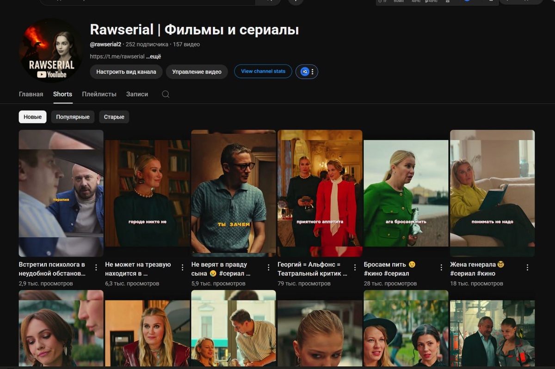Open the t.me/rawserial link
The width and height of the screenshot is (555, 369).
click(117, 56)
